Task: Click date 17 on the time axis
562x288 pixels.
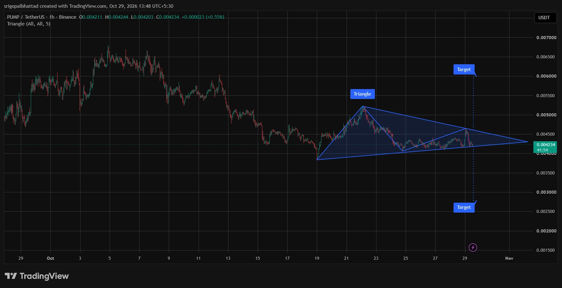Action: coord(287,258)
